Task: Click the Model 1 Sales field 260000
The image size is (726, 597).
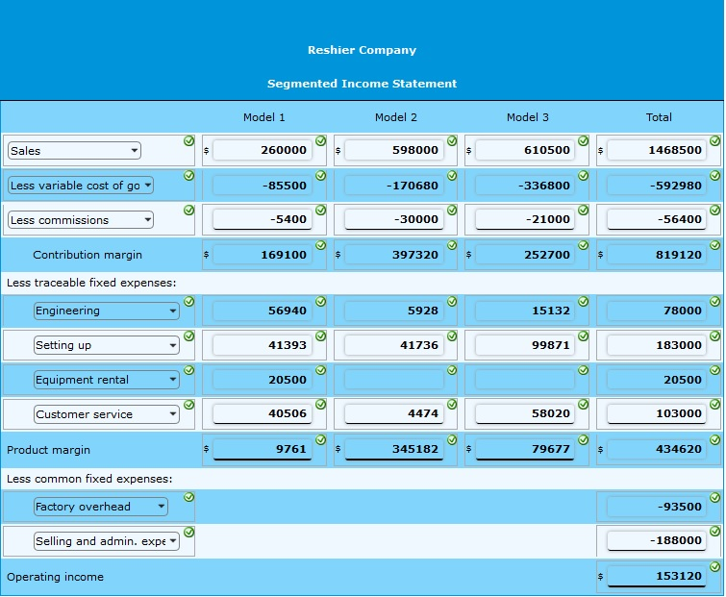Action: point(263,150)
